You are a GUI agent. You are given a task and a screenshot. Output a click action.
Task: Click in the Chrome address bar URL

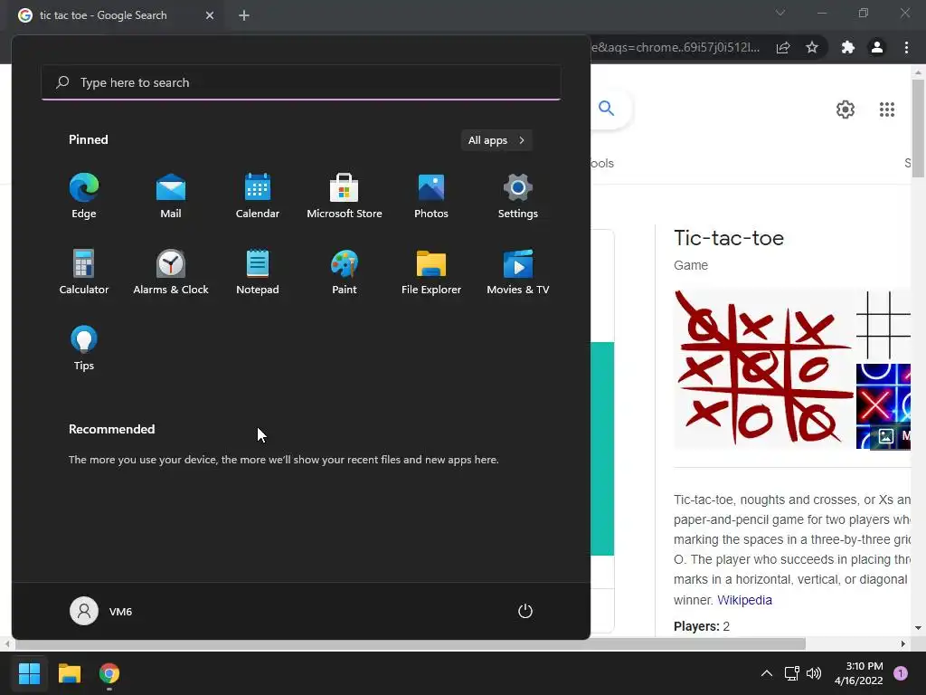[675, 47]
